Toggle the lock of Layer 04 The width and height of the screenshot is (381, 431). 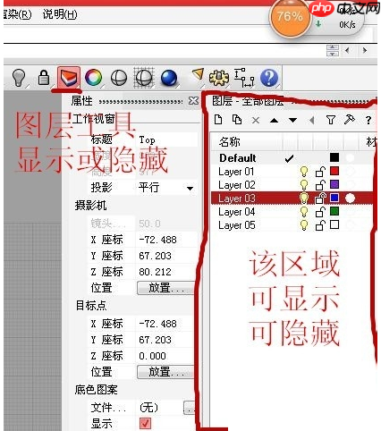(320, 212)
